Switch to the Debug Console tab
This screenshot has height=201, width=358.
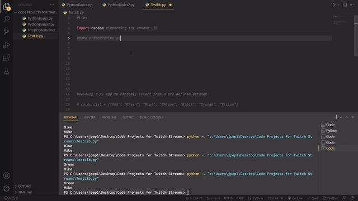click(x=152, y=117)
